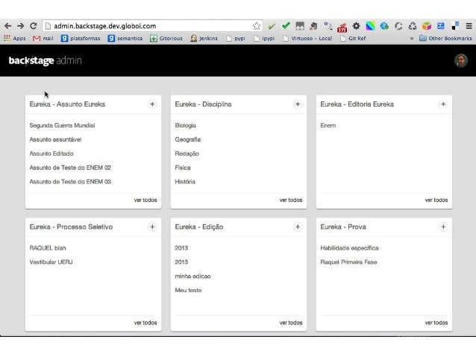476x357 pixels.
Task: Add new item to Eureka Prova
Action: point(443,227)
